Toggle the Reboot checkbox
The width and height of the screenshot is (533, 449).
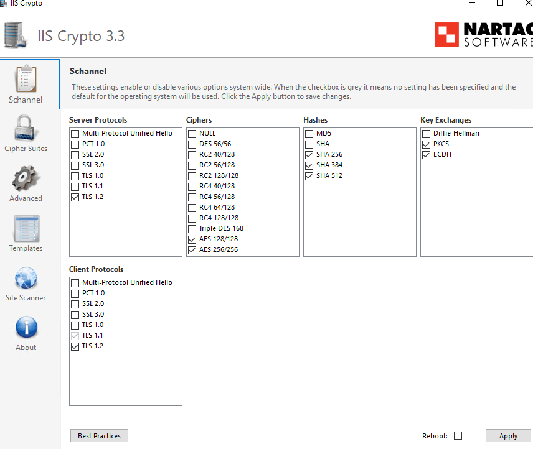(x=458, y=435)
